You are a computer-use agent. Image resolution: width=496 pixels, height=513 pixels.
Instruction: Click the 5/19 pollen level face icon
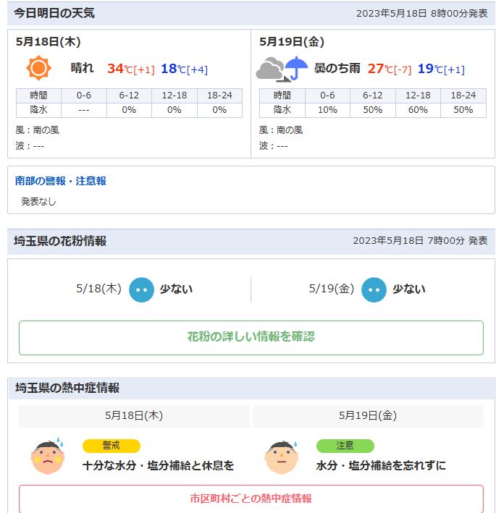tap(374, 289)
